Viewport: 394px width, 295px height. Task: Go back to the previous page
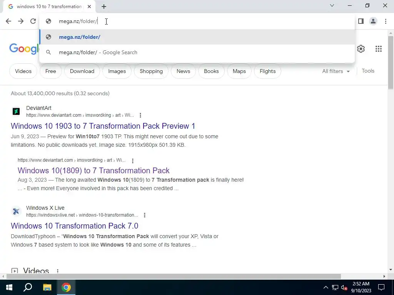coord(8,22)
